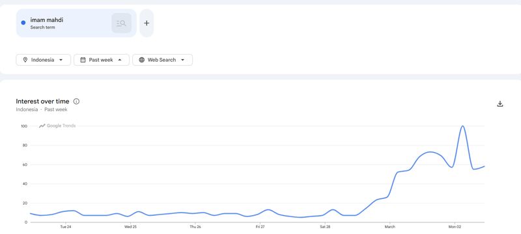Click the search term explore icon
The image size is (521, 234).
point(121,23)
